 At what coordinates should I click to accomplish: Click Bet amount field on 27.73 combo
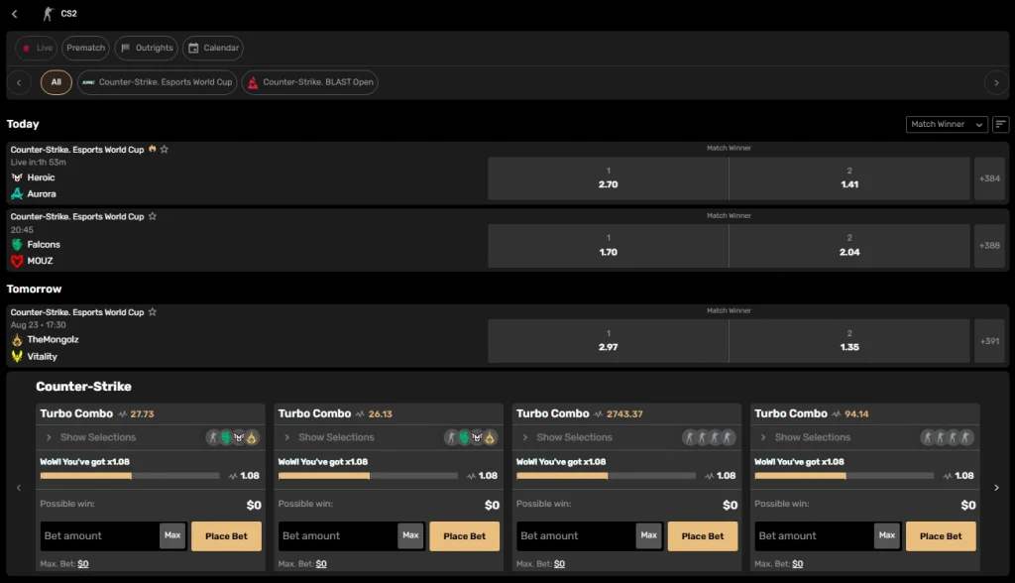coord(100,536)
